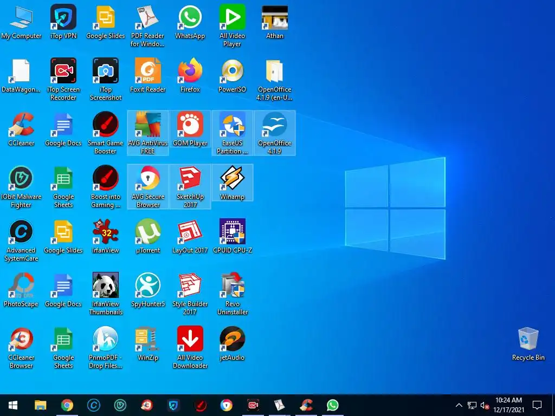The image size is (555, 416).
Task: Select the Athan desktop icon
Action: tap(275, 22)
